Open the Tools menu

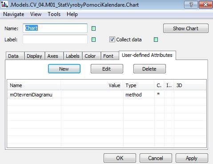54,14
